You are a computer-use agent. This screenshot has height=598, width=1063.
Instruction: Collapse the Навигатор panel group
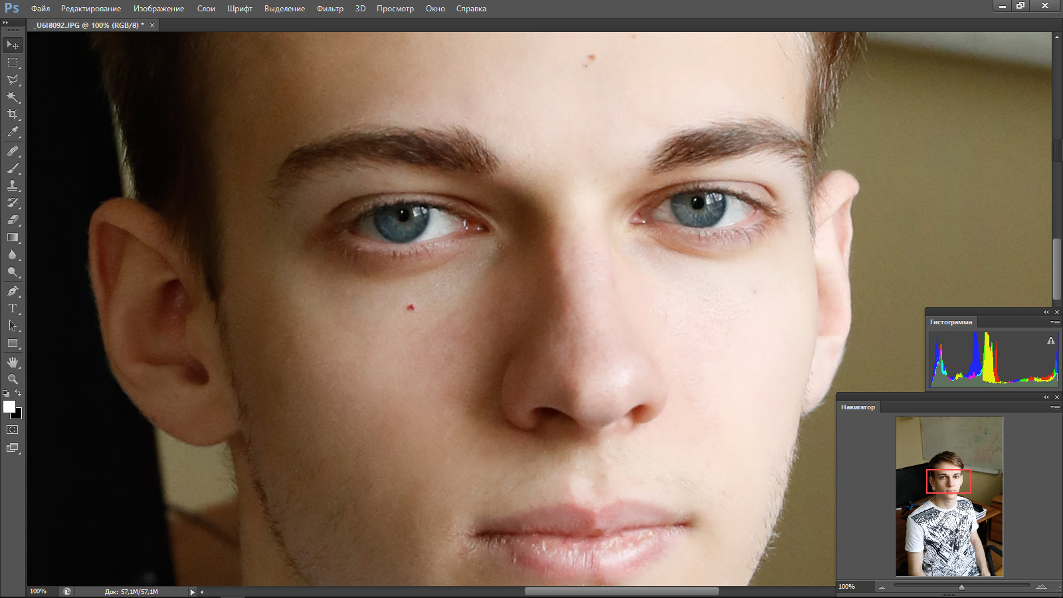(1046, 397)
